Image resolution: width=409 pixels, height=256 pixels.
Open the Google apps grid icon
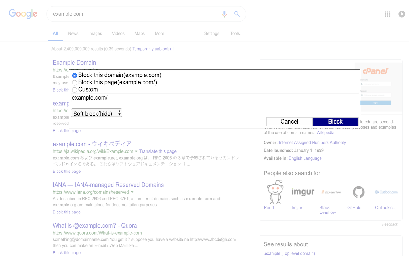coord(388,14)
